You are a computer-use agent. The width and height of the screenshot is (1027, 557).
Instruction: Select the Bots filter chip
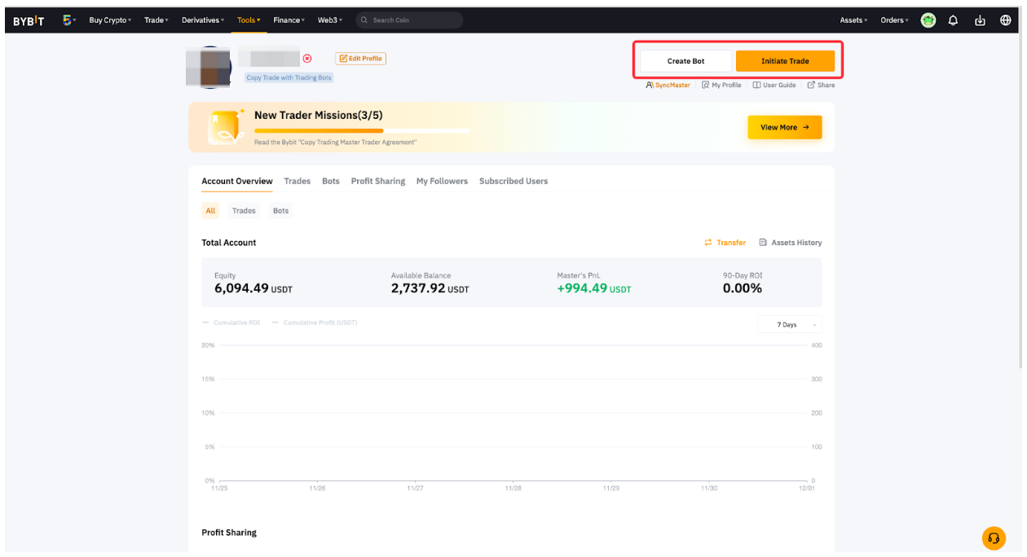click(x=280, y=211)
